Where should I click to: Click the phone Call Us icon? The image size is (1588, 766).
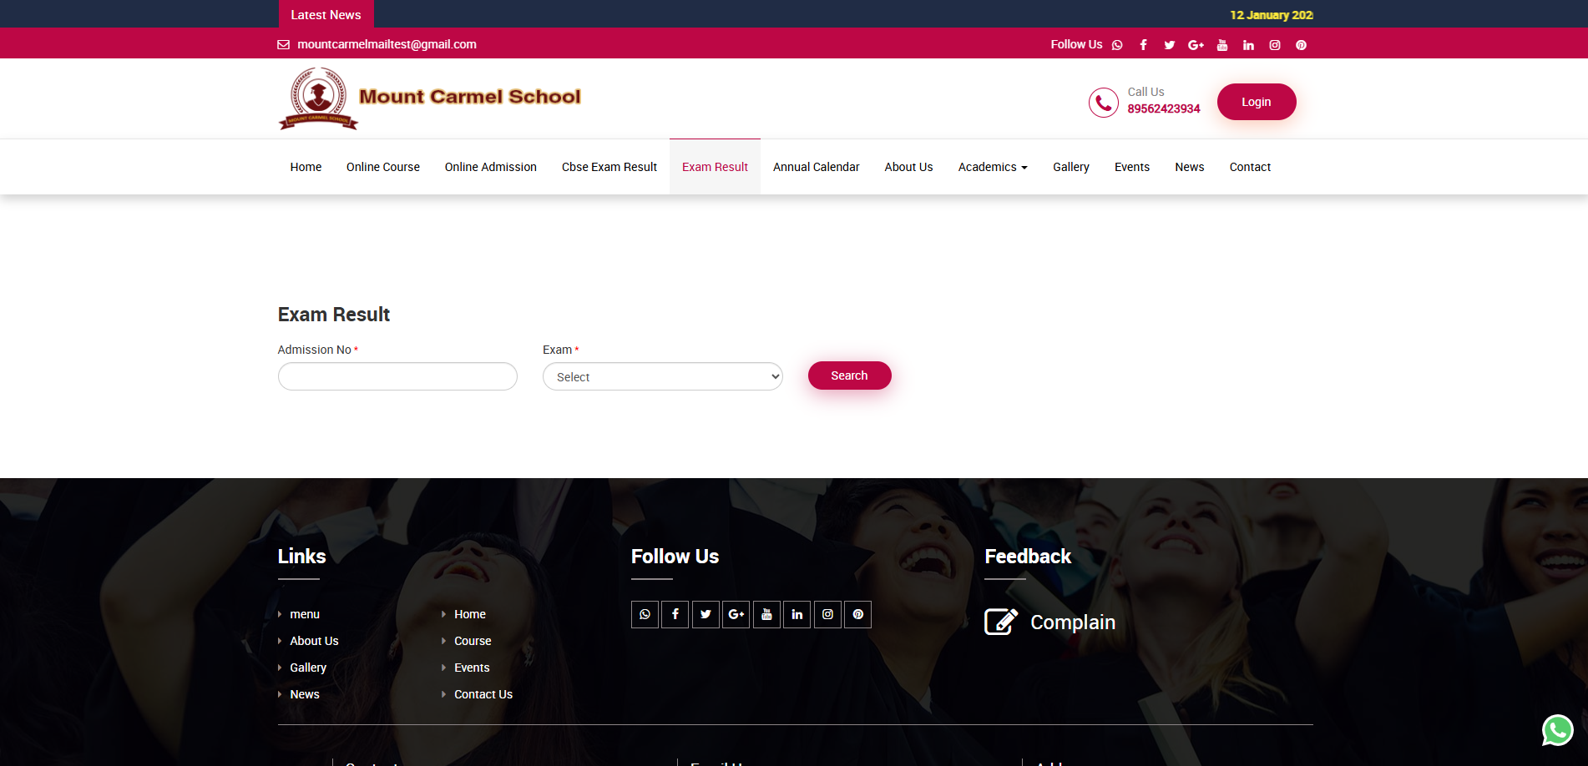pos(1103,103)
